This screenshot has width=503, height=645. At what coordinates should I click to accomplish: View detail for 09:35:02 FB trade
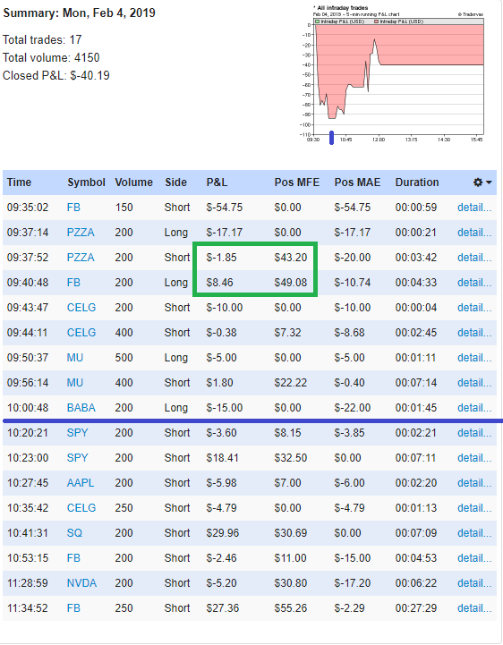click(x=474, y=208)
